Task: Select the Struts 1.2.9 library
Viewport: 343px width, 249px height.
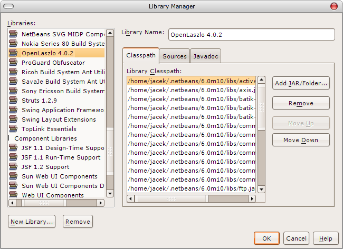Action: (56, 101)
